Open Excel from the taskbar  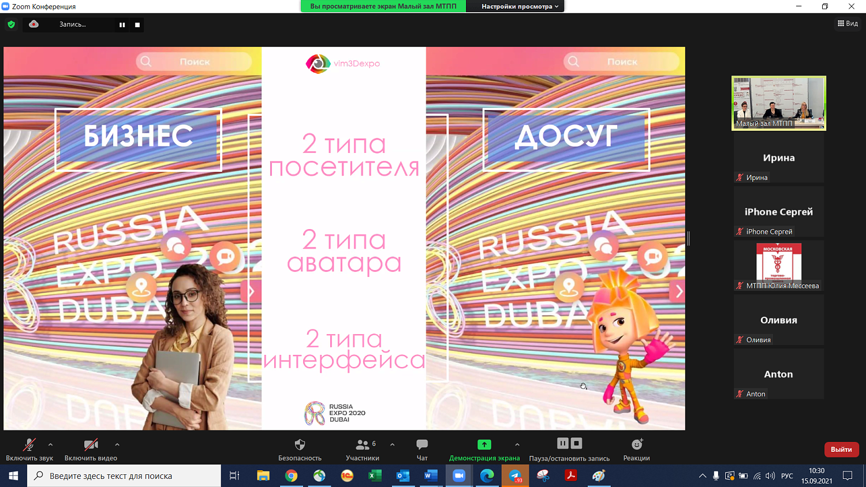coord(375,476)
